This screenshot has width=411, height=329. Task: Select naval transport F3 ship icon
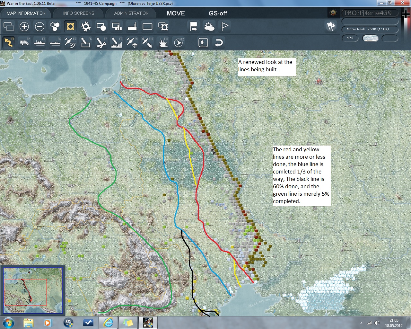click(x=39, y=42)
